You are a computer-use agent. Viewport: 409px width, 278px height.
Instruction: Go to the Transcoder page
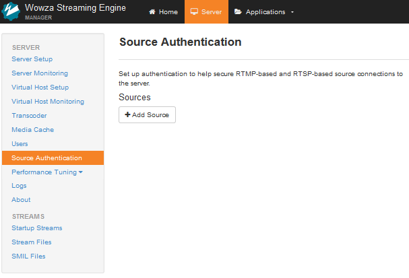click(29, 116)
